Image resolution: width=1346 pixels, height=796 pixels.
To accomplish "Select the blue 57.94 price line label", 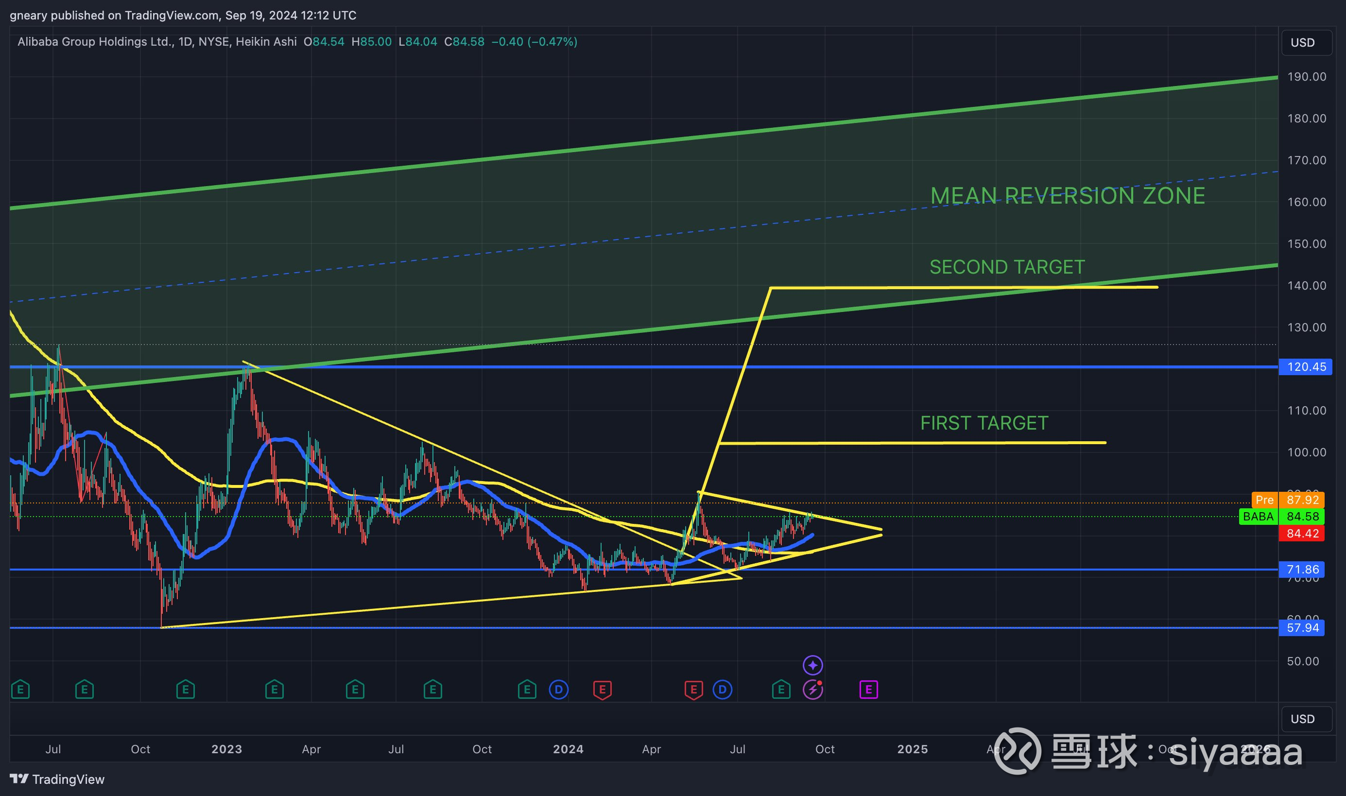I will pos(1302,627).
